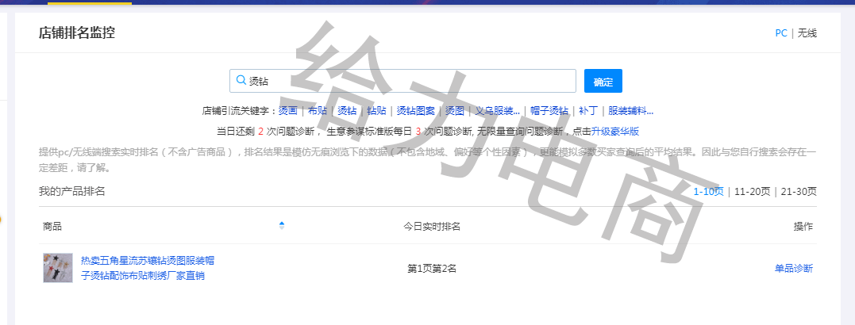Select the 帽子烫钻 keyword link
The image size is (855, 325).
coord(549,111)
